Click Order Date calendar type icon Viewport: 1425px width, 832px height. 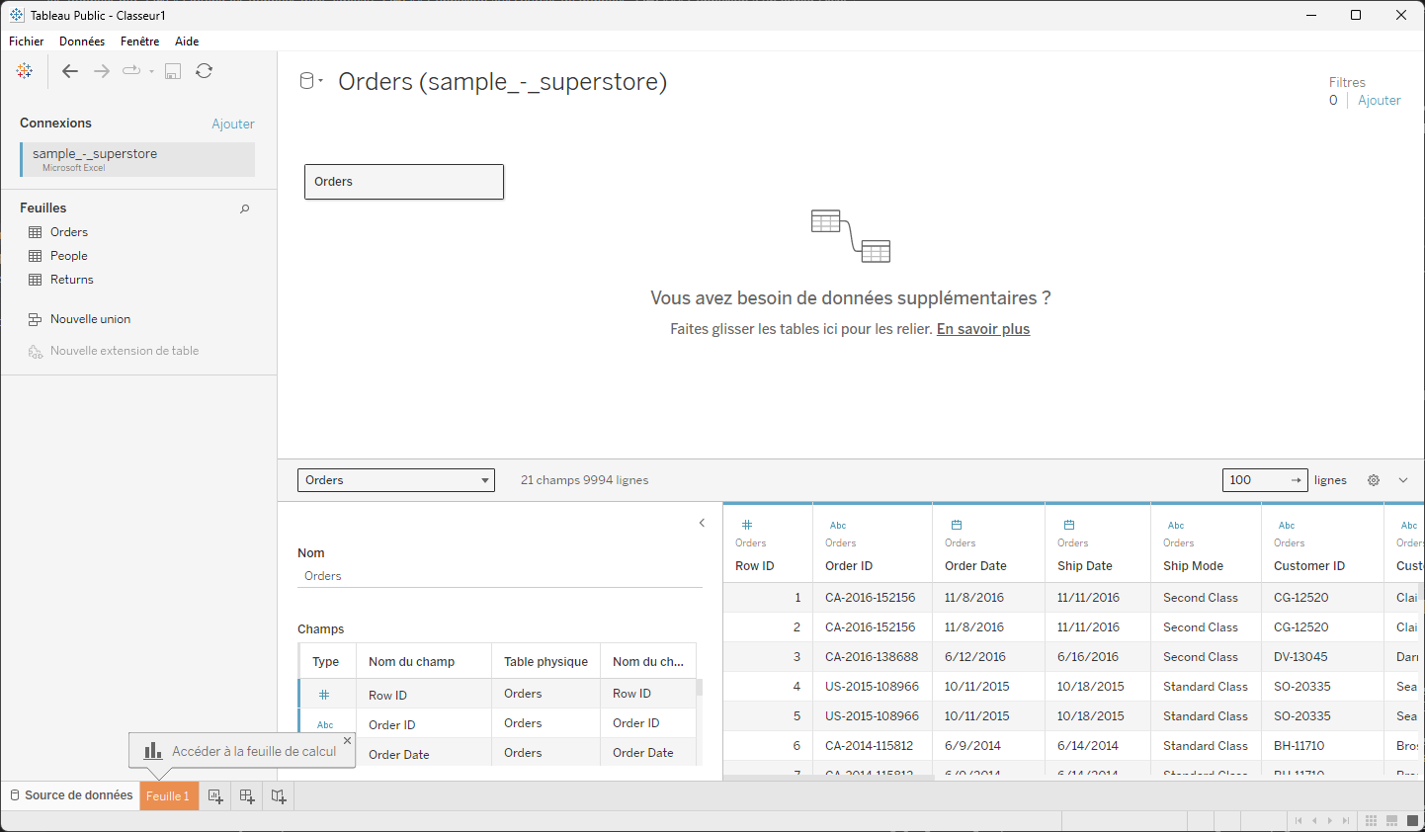click(x=957, y=525)
